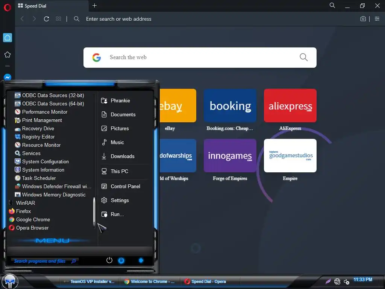Screen dimensions: 385x289
Task: Click the Google search magnifier icon
Action: coord(304,57)
